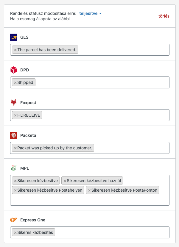Screen dimensions: 179x247
Task: Remove the 'Shipped' tag from DPD
Action: pyautogui.click(x=15, y=83)
